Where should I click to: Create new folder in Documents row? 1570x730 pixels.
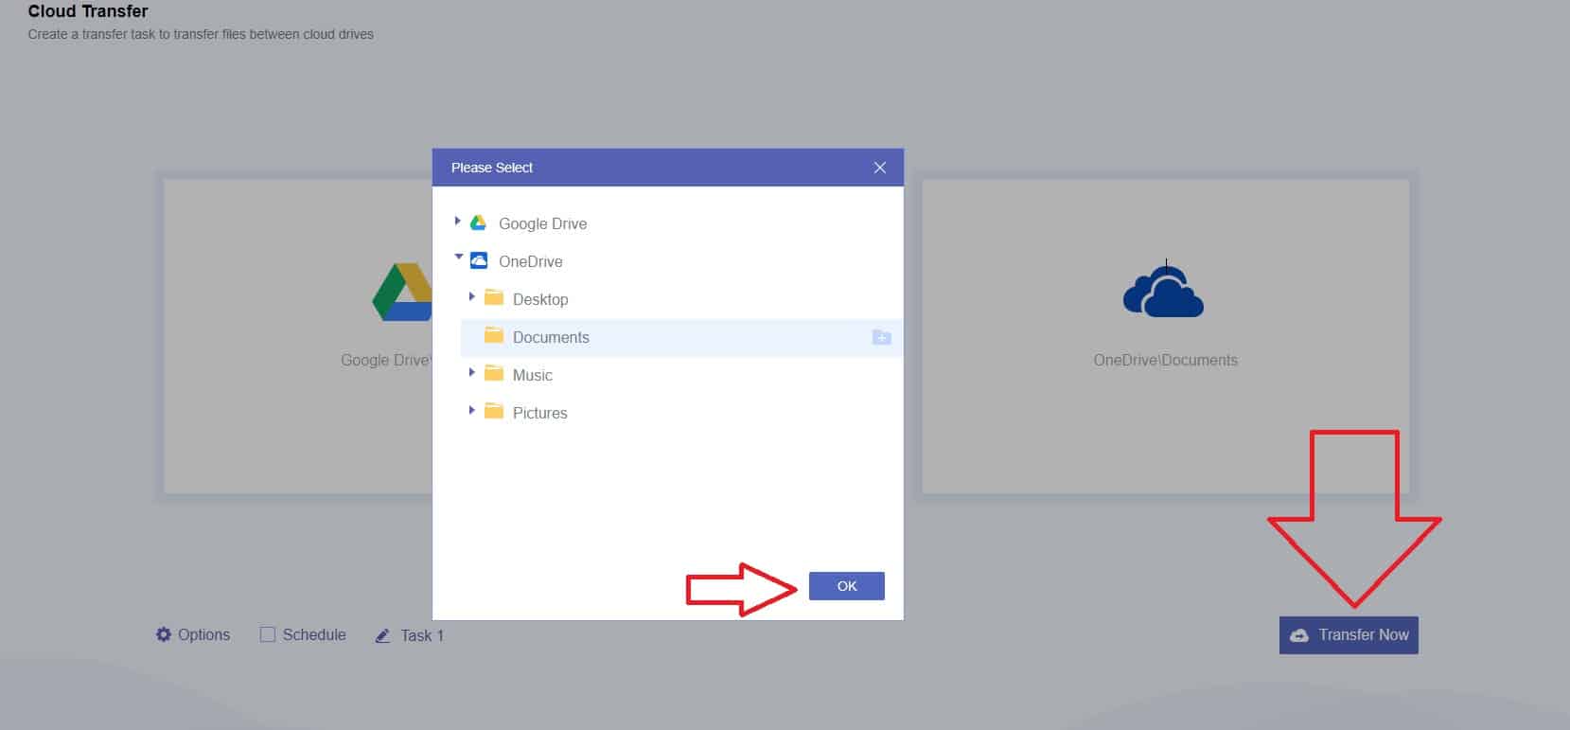(x=881, y=337)
